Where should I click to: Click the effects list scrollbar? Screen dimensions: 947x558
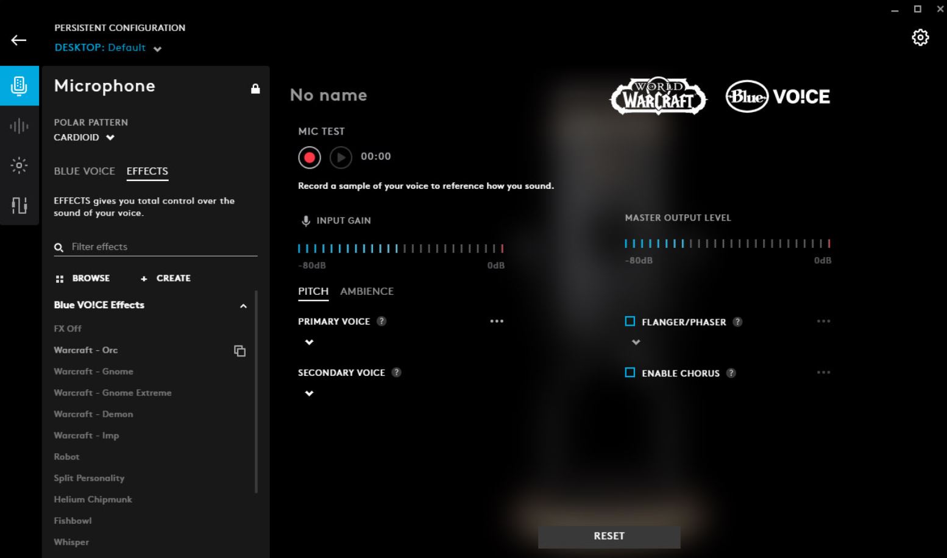[256, 391]
